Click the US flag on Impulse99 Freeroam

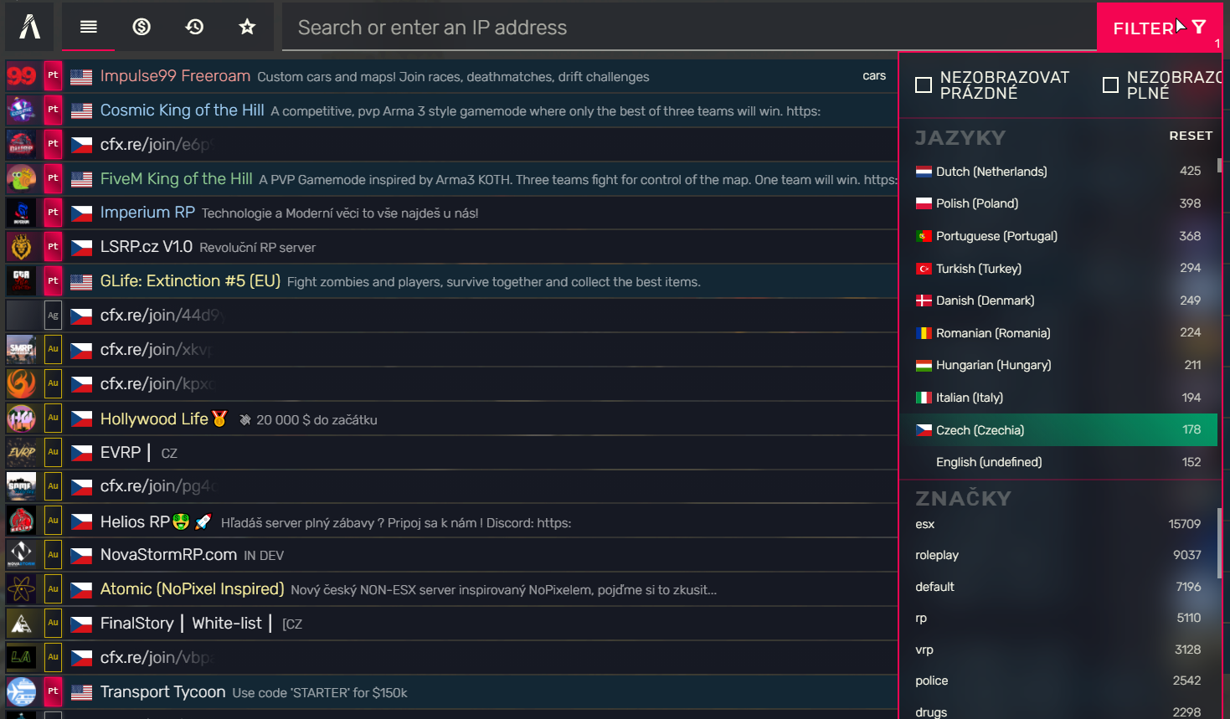tap(80, 75)
